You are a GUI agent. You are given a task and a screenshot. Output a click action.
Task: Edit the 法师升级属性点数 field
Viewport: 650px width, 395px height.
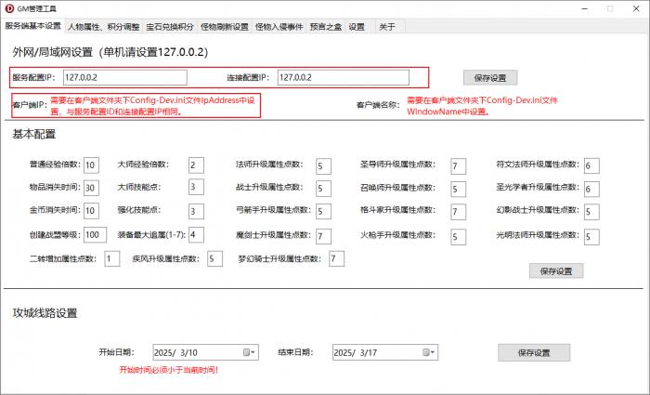point(323,166)
